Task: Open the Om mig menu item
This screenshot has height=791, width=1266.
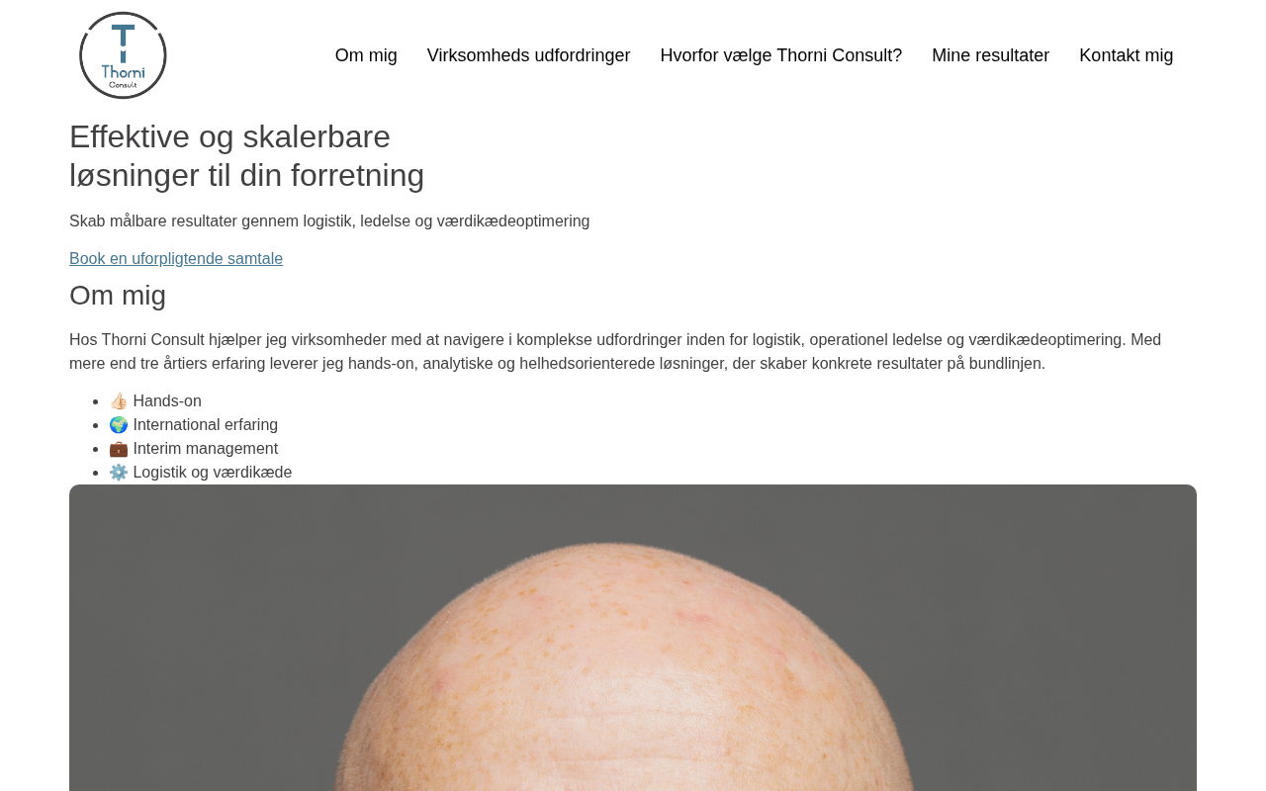Action: click(366, 55)
